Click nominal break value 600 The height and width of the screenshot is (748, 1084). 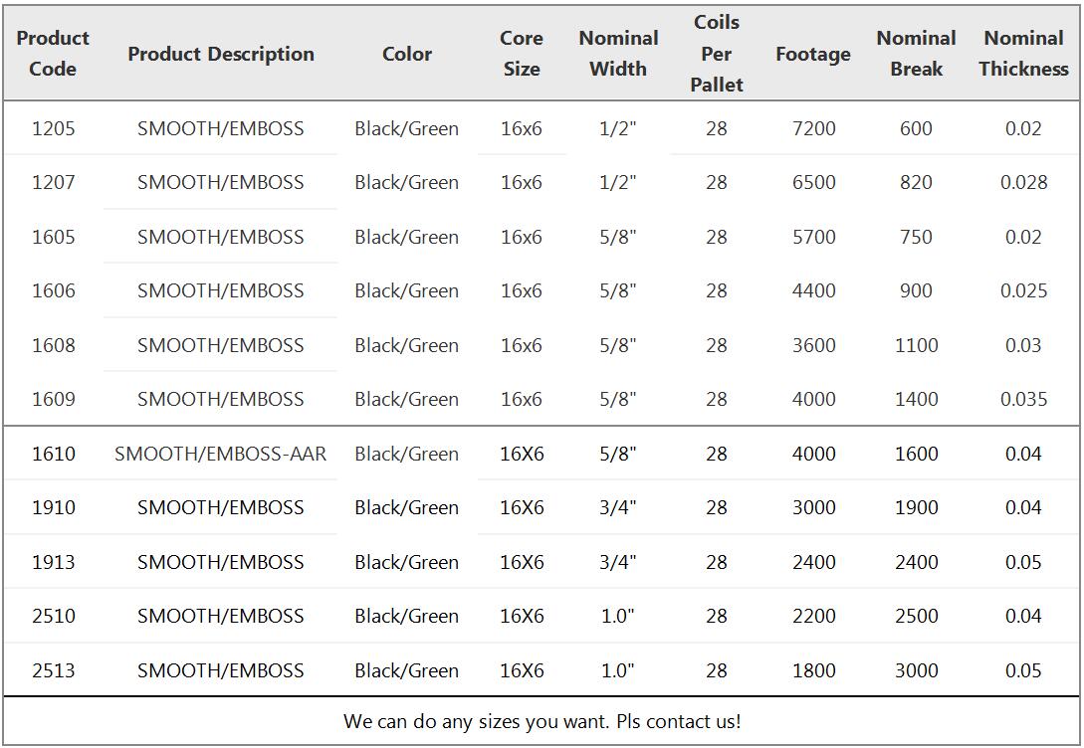click(916, 128)
